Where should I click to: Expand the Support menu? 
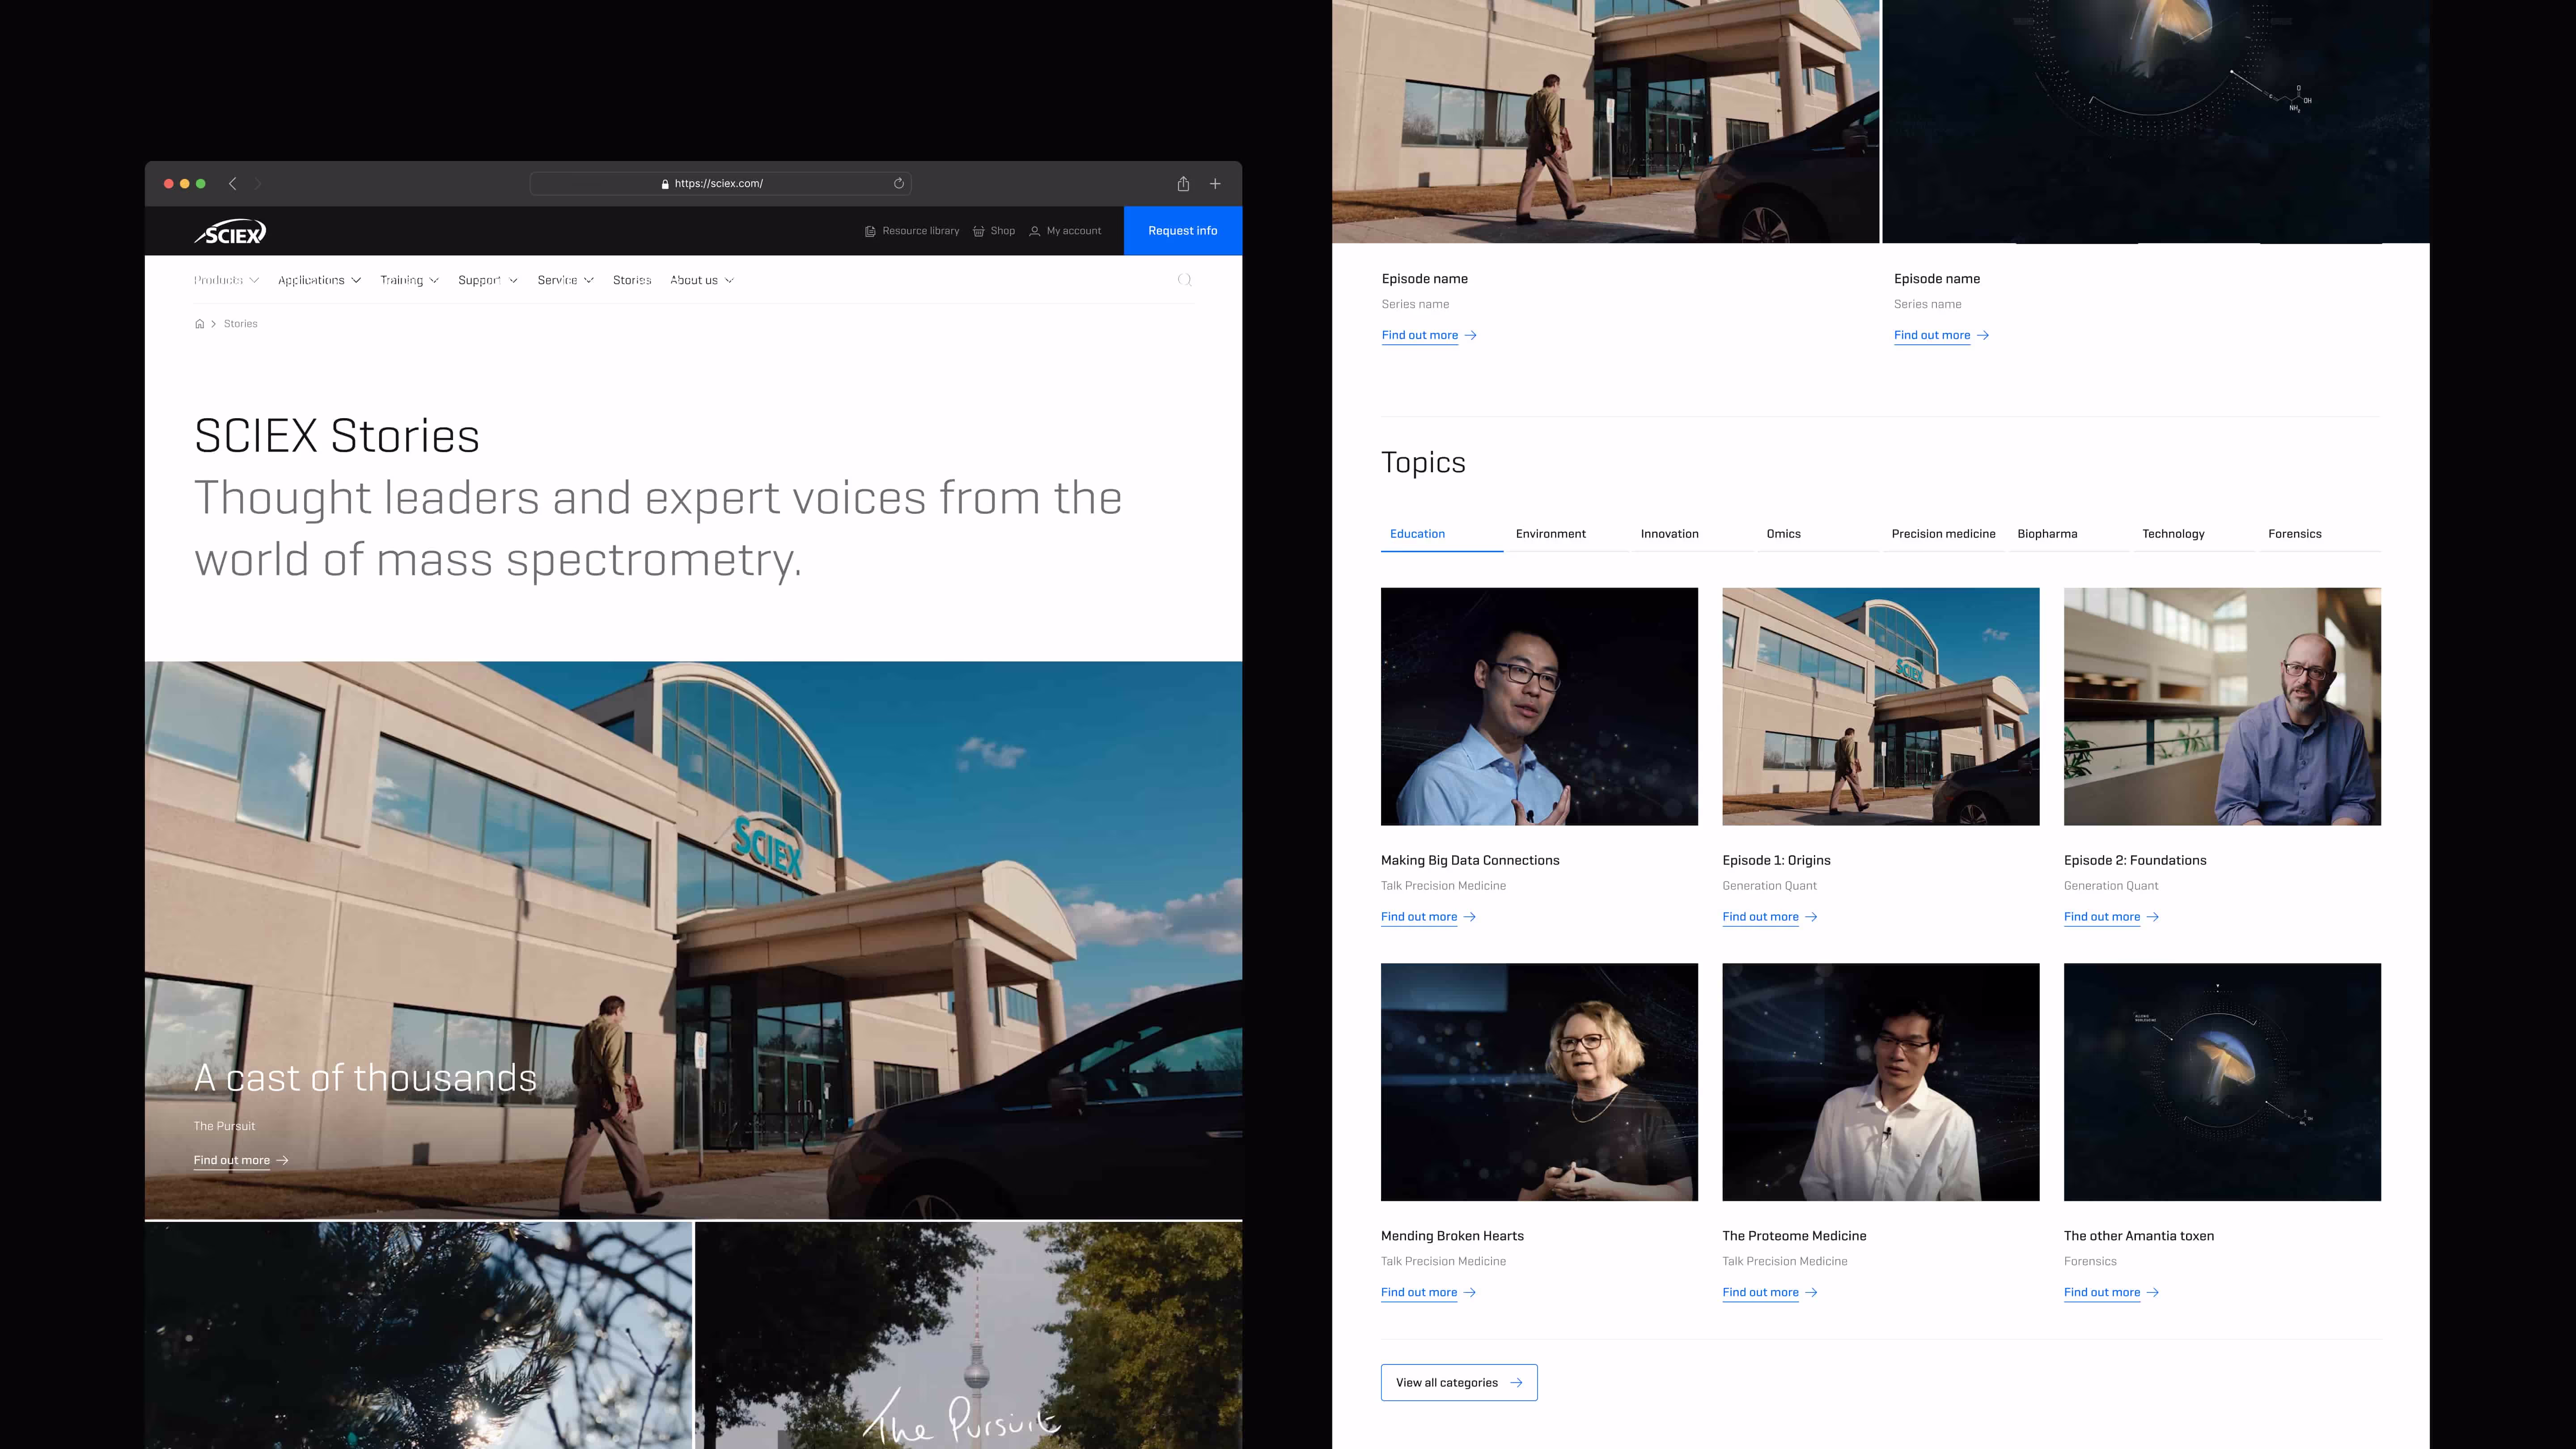tap(488, 280)
